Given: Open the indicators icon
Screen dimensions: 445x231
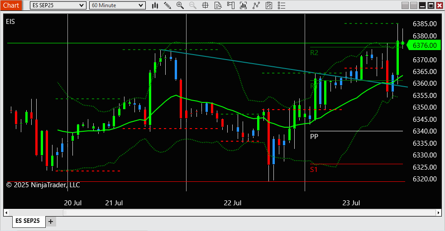Looking at the screenshot, I should 243,5.
